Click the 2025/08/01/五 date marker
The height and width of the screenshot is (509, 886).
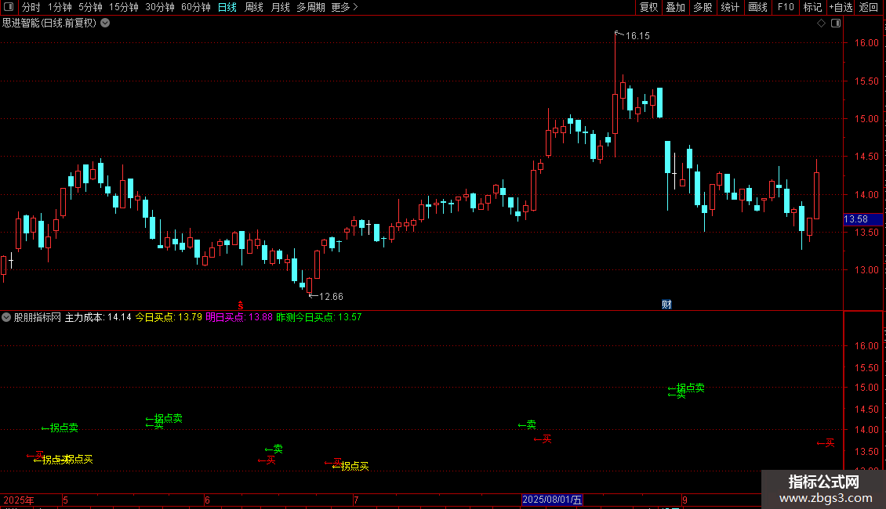(x=552, y=500)
